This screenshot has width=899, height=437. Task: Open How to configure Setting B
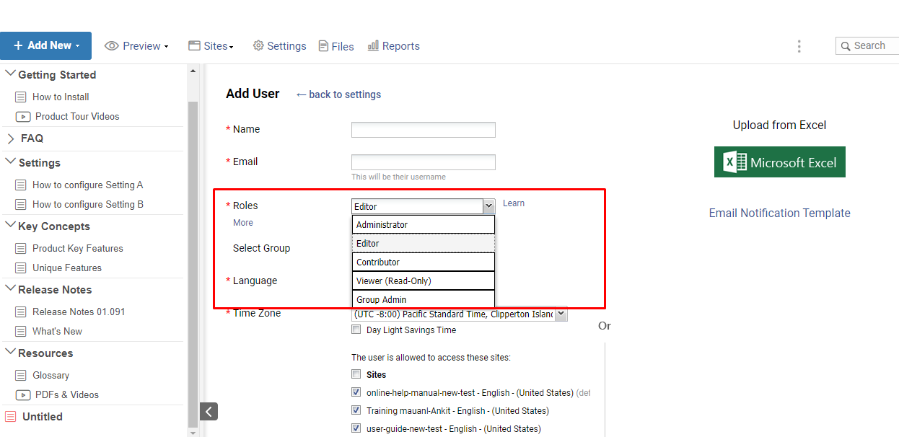87,204
